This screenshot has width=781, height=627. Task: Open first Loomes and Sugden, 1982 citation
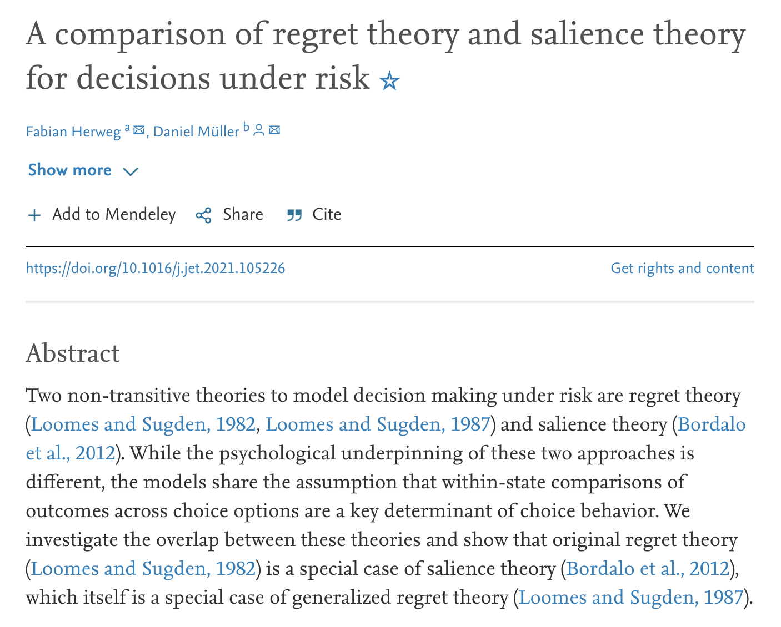pyautogui.click(x=143, y=424)
